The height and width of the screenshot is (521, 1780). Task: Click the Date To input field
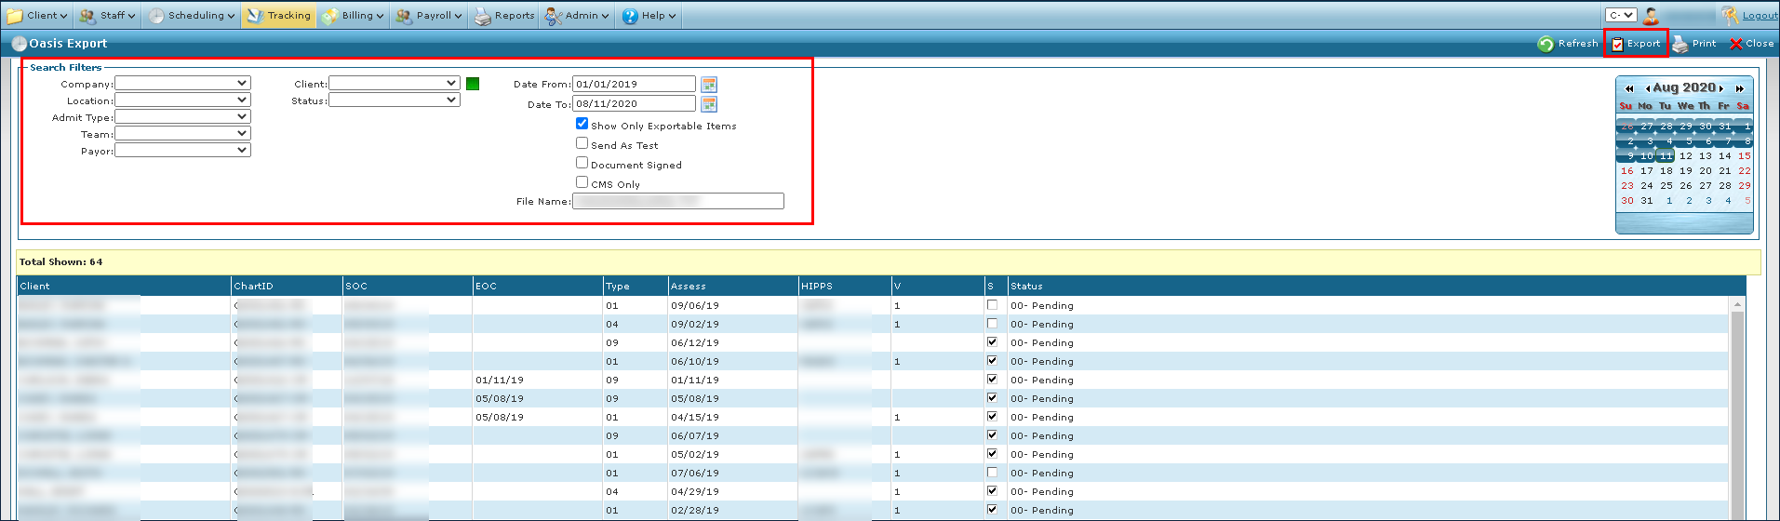tap(634, 103)
